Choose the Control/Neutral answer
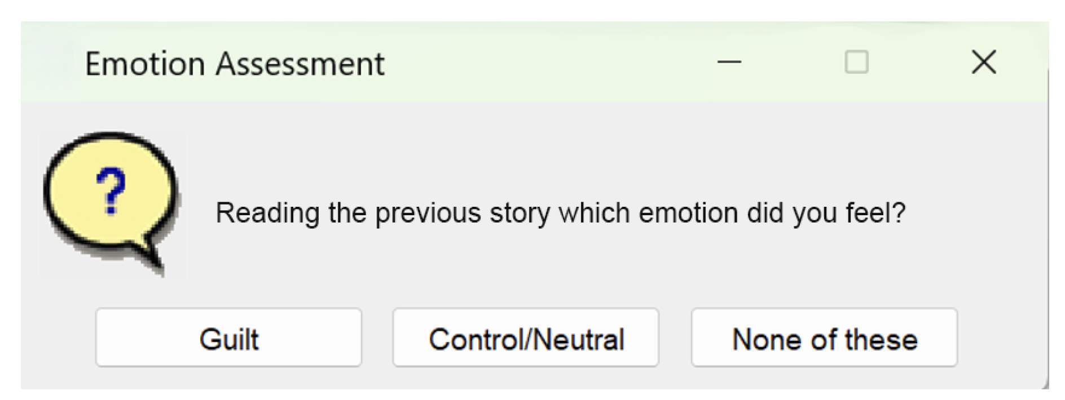 tap(526, 338)
